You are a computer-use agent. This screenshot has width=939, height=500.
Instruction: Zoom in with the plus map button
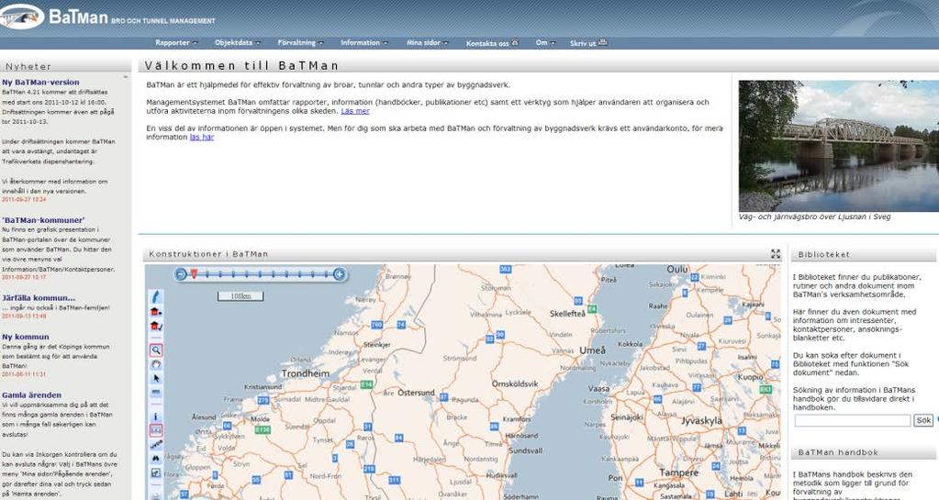[x=339, y=274]
